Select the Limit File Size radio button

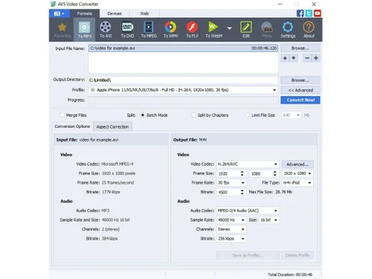tap(247, 115)
